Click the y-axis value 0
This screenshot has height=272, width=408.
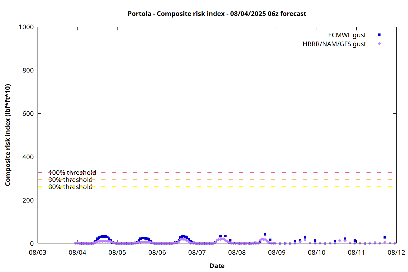pos(32,244)
